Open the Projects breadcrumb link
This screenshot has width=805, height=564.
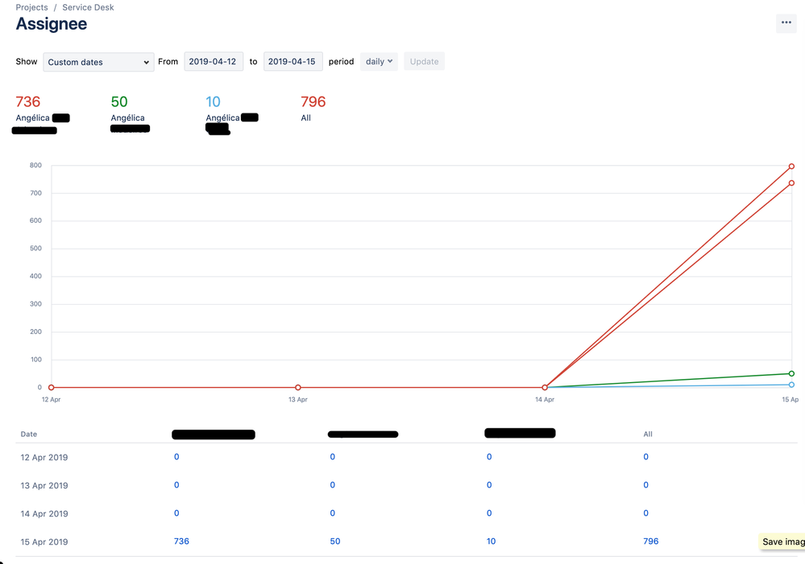click(31, 7)
